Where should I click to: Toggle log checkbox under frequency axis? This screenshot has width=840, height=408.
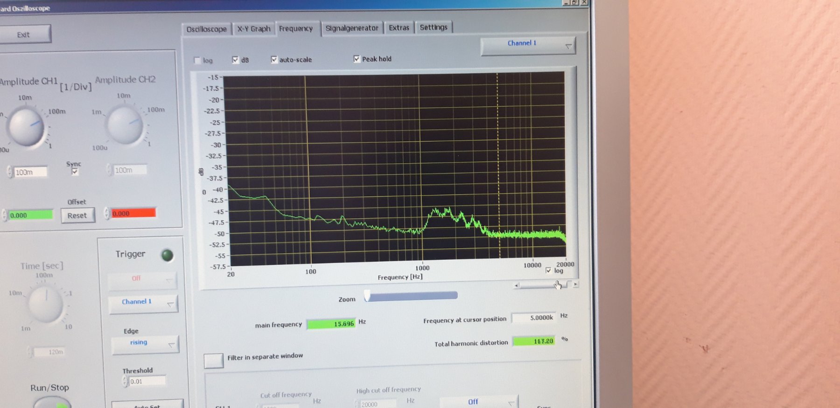(548, 270)
